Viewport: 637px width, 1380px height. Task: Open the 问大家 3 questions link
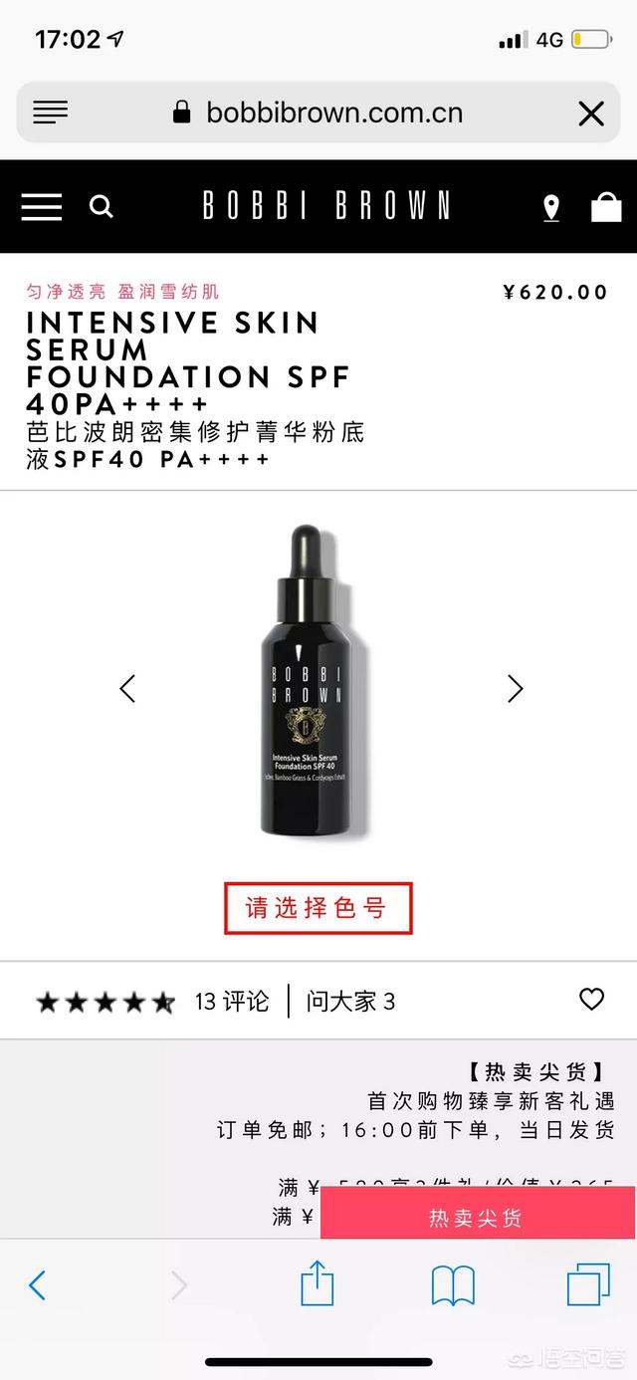pos(350,1001)
